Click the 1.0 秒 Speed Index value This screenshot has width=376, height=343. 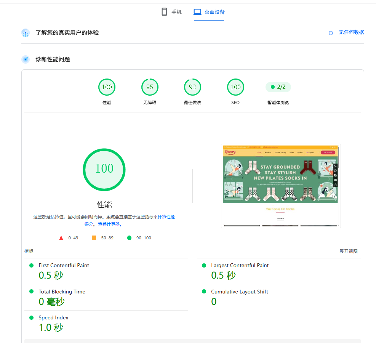[51, 327]
